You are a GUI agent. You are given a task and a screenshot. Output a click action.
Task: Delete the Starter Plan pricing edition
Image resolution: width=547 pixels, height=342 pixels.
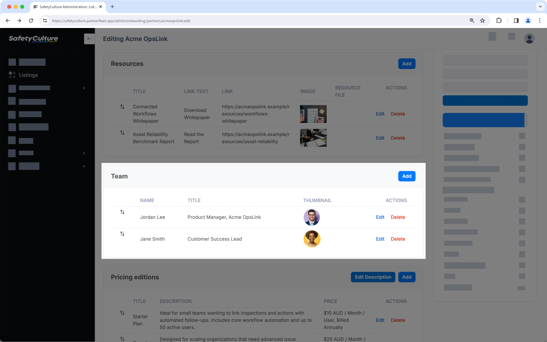tap(398, 320)
